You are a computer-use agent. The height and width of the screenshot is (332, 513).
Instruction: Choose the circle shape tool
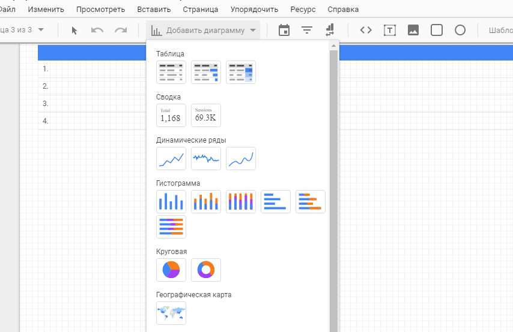(460, 31)
